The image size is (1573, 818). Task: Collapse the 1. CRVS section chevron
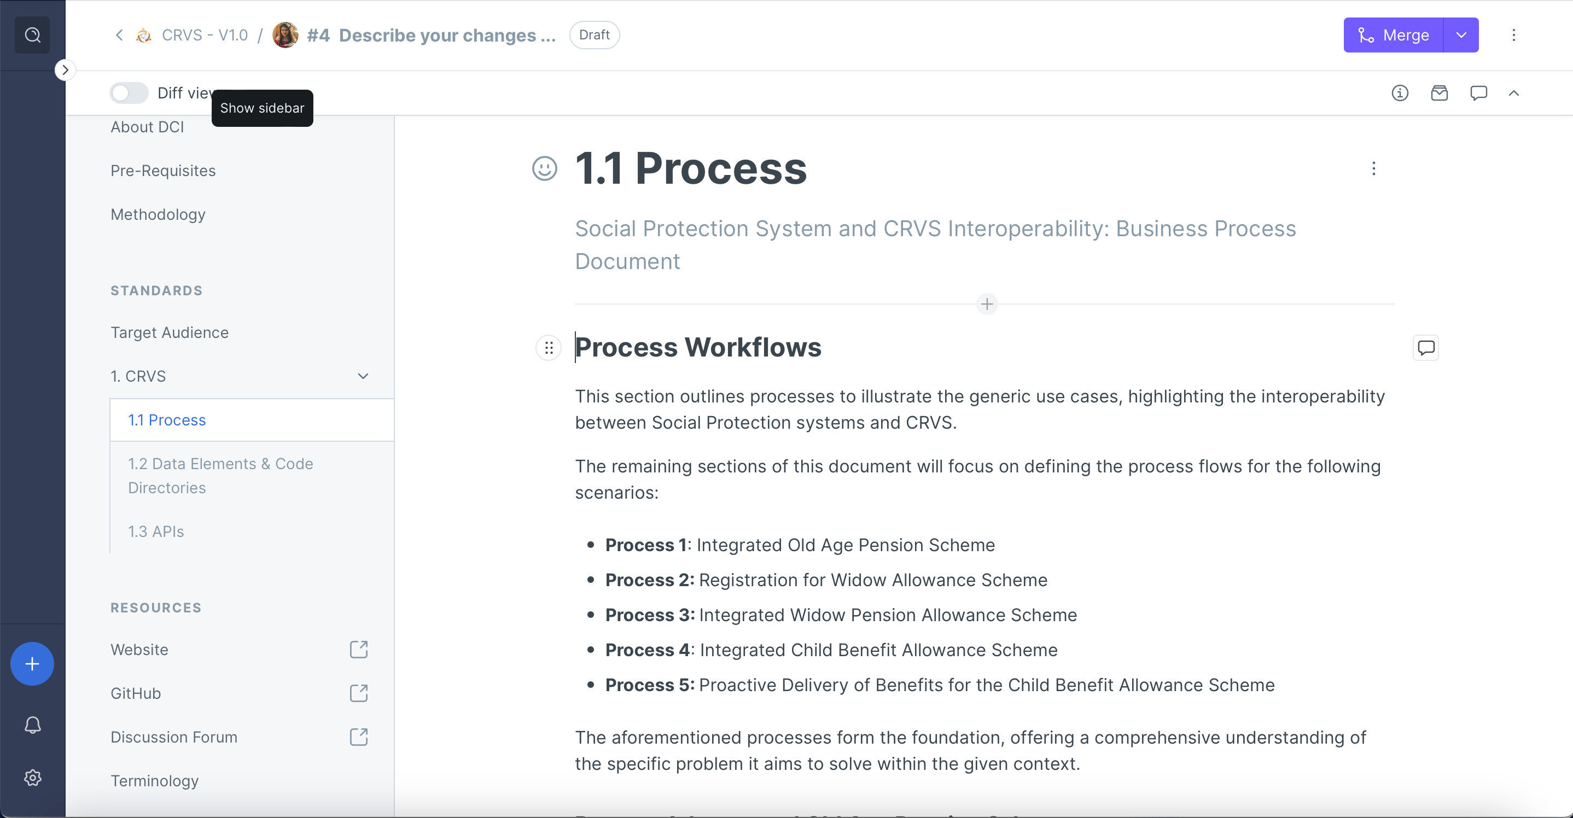click(363, 376)
